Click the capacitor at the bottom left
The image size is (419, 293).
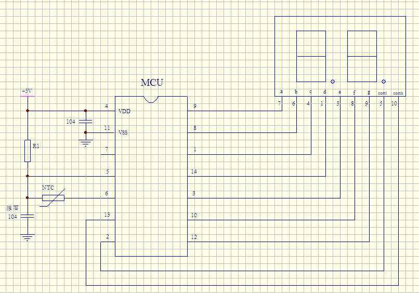pyautogui.click(x=28, y=216)
